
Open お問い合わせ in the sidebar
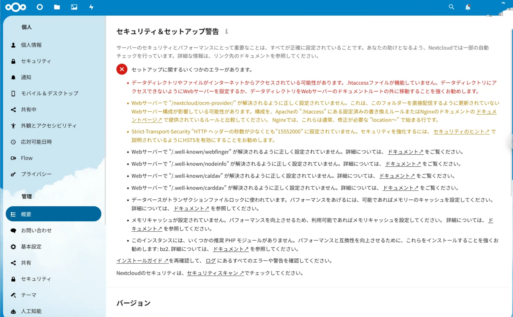coord(53,230)
